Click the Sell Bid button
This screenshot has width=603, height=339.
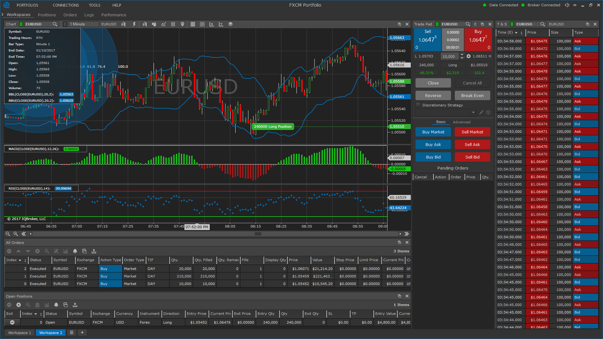472,157
